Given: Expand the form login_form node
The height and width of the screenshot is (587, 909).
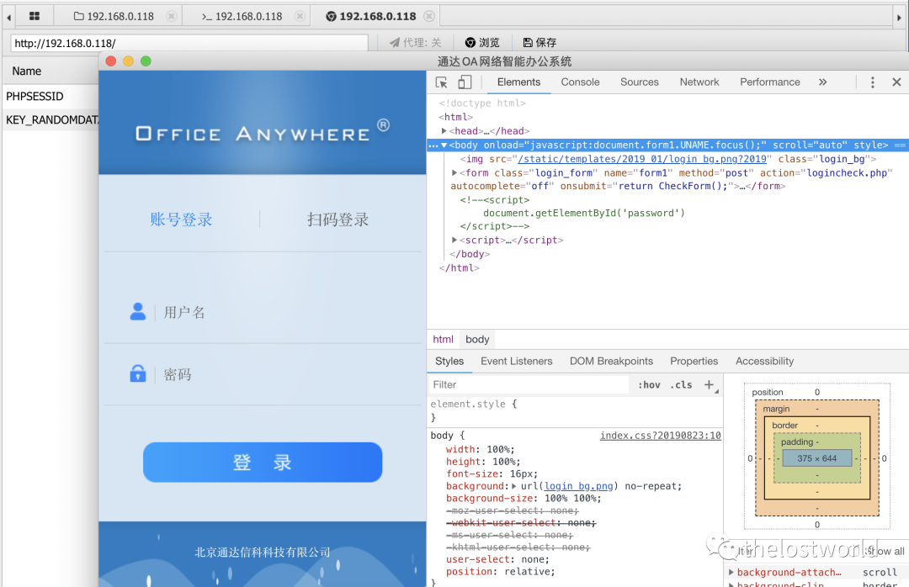Looking at the screenshot, I should [x=454, y=172].
